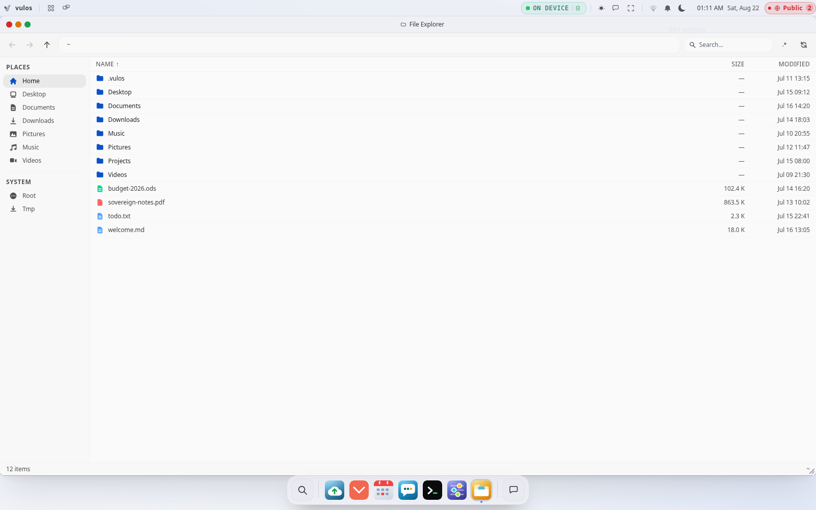The image size is (816, 510).
Task: Click the Public status button
Action: pos(789,8)
